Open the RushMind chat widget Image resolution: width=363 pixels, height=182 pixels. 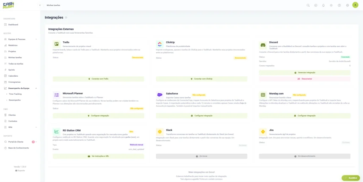(x=351, y=178)
